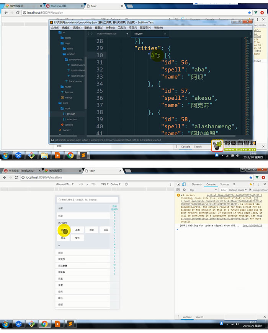Open the Online throttling dropdown in device toolbar

115,184
